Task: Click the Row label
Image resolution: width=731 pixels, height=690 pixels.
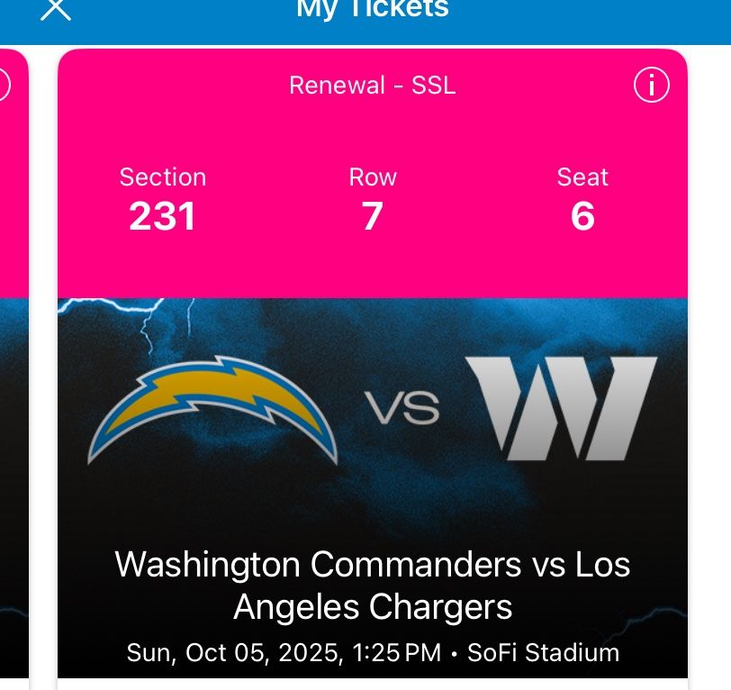Action: tap(373, 177)
